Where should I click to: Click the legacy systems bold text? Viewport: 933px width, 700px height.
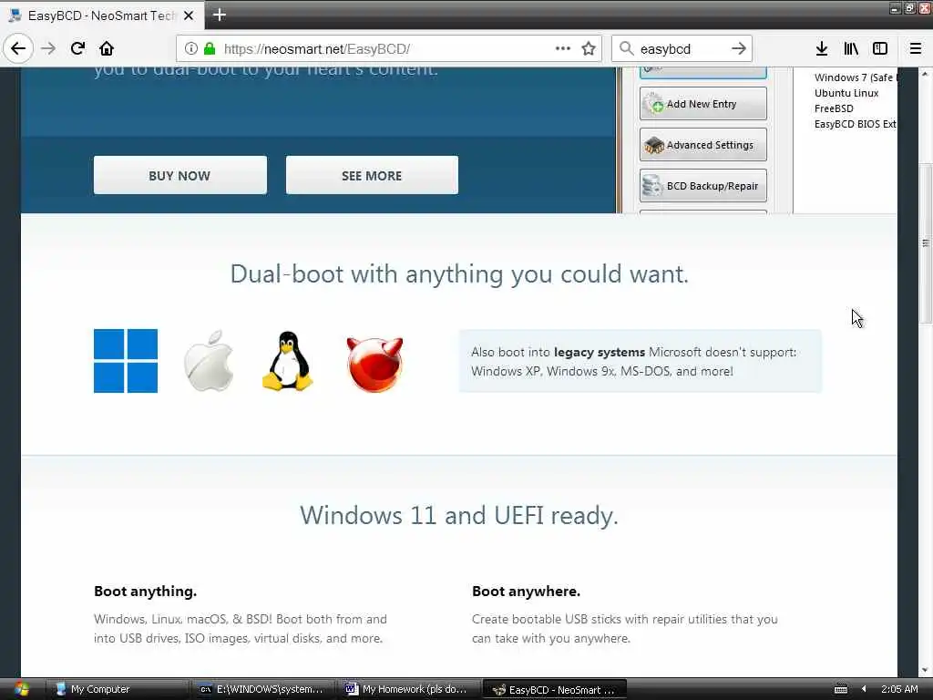[x=600, y=353]
